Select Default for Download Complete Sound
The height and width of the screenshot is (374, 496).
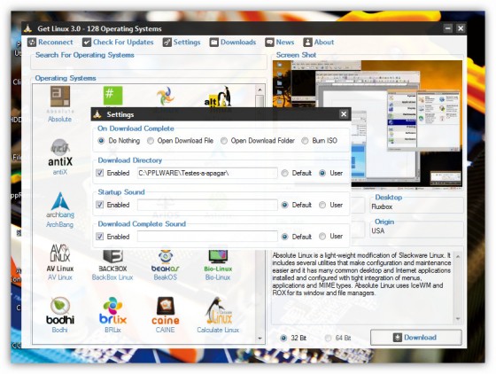(x=284, y=237)
